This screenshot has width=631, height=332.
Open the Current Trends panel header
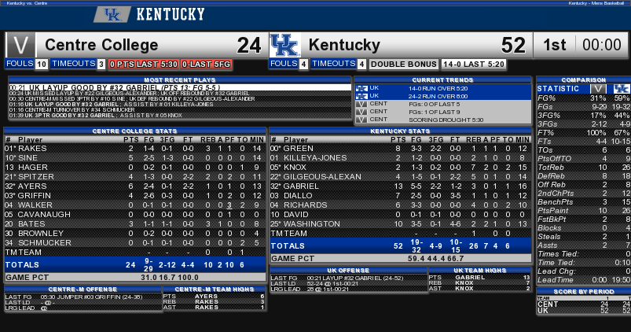pos(442,79)
